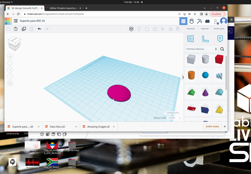Open the Sim Lab apple icon

191,21
